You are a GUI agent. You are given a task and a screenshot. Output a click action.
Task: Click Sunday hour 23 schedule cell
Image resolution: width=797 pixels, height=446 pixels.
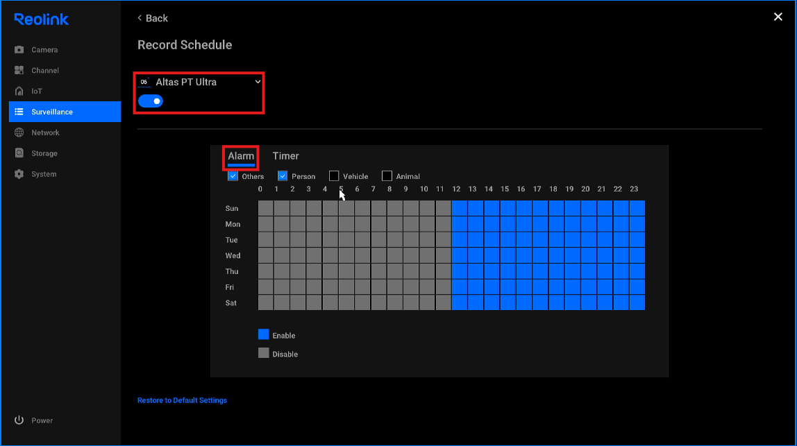[637, 208]
